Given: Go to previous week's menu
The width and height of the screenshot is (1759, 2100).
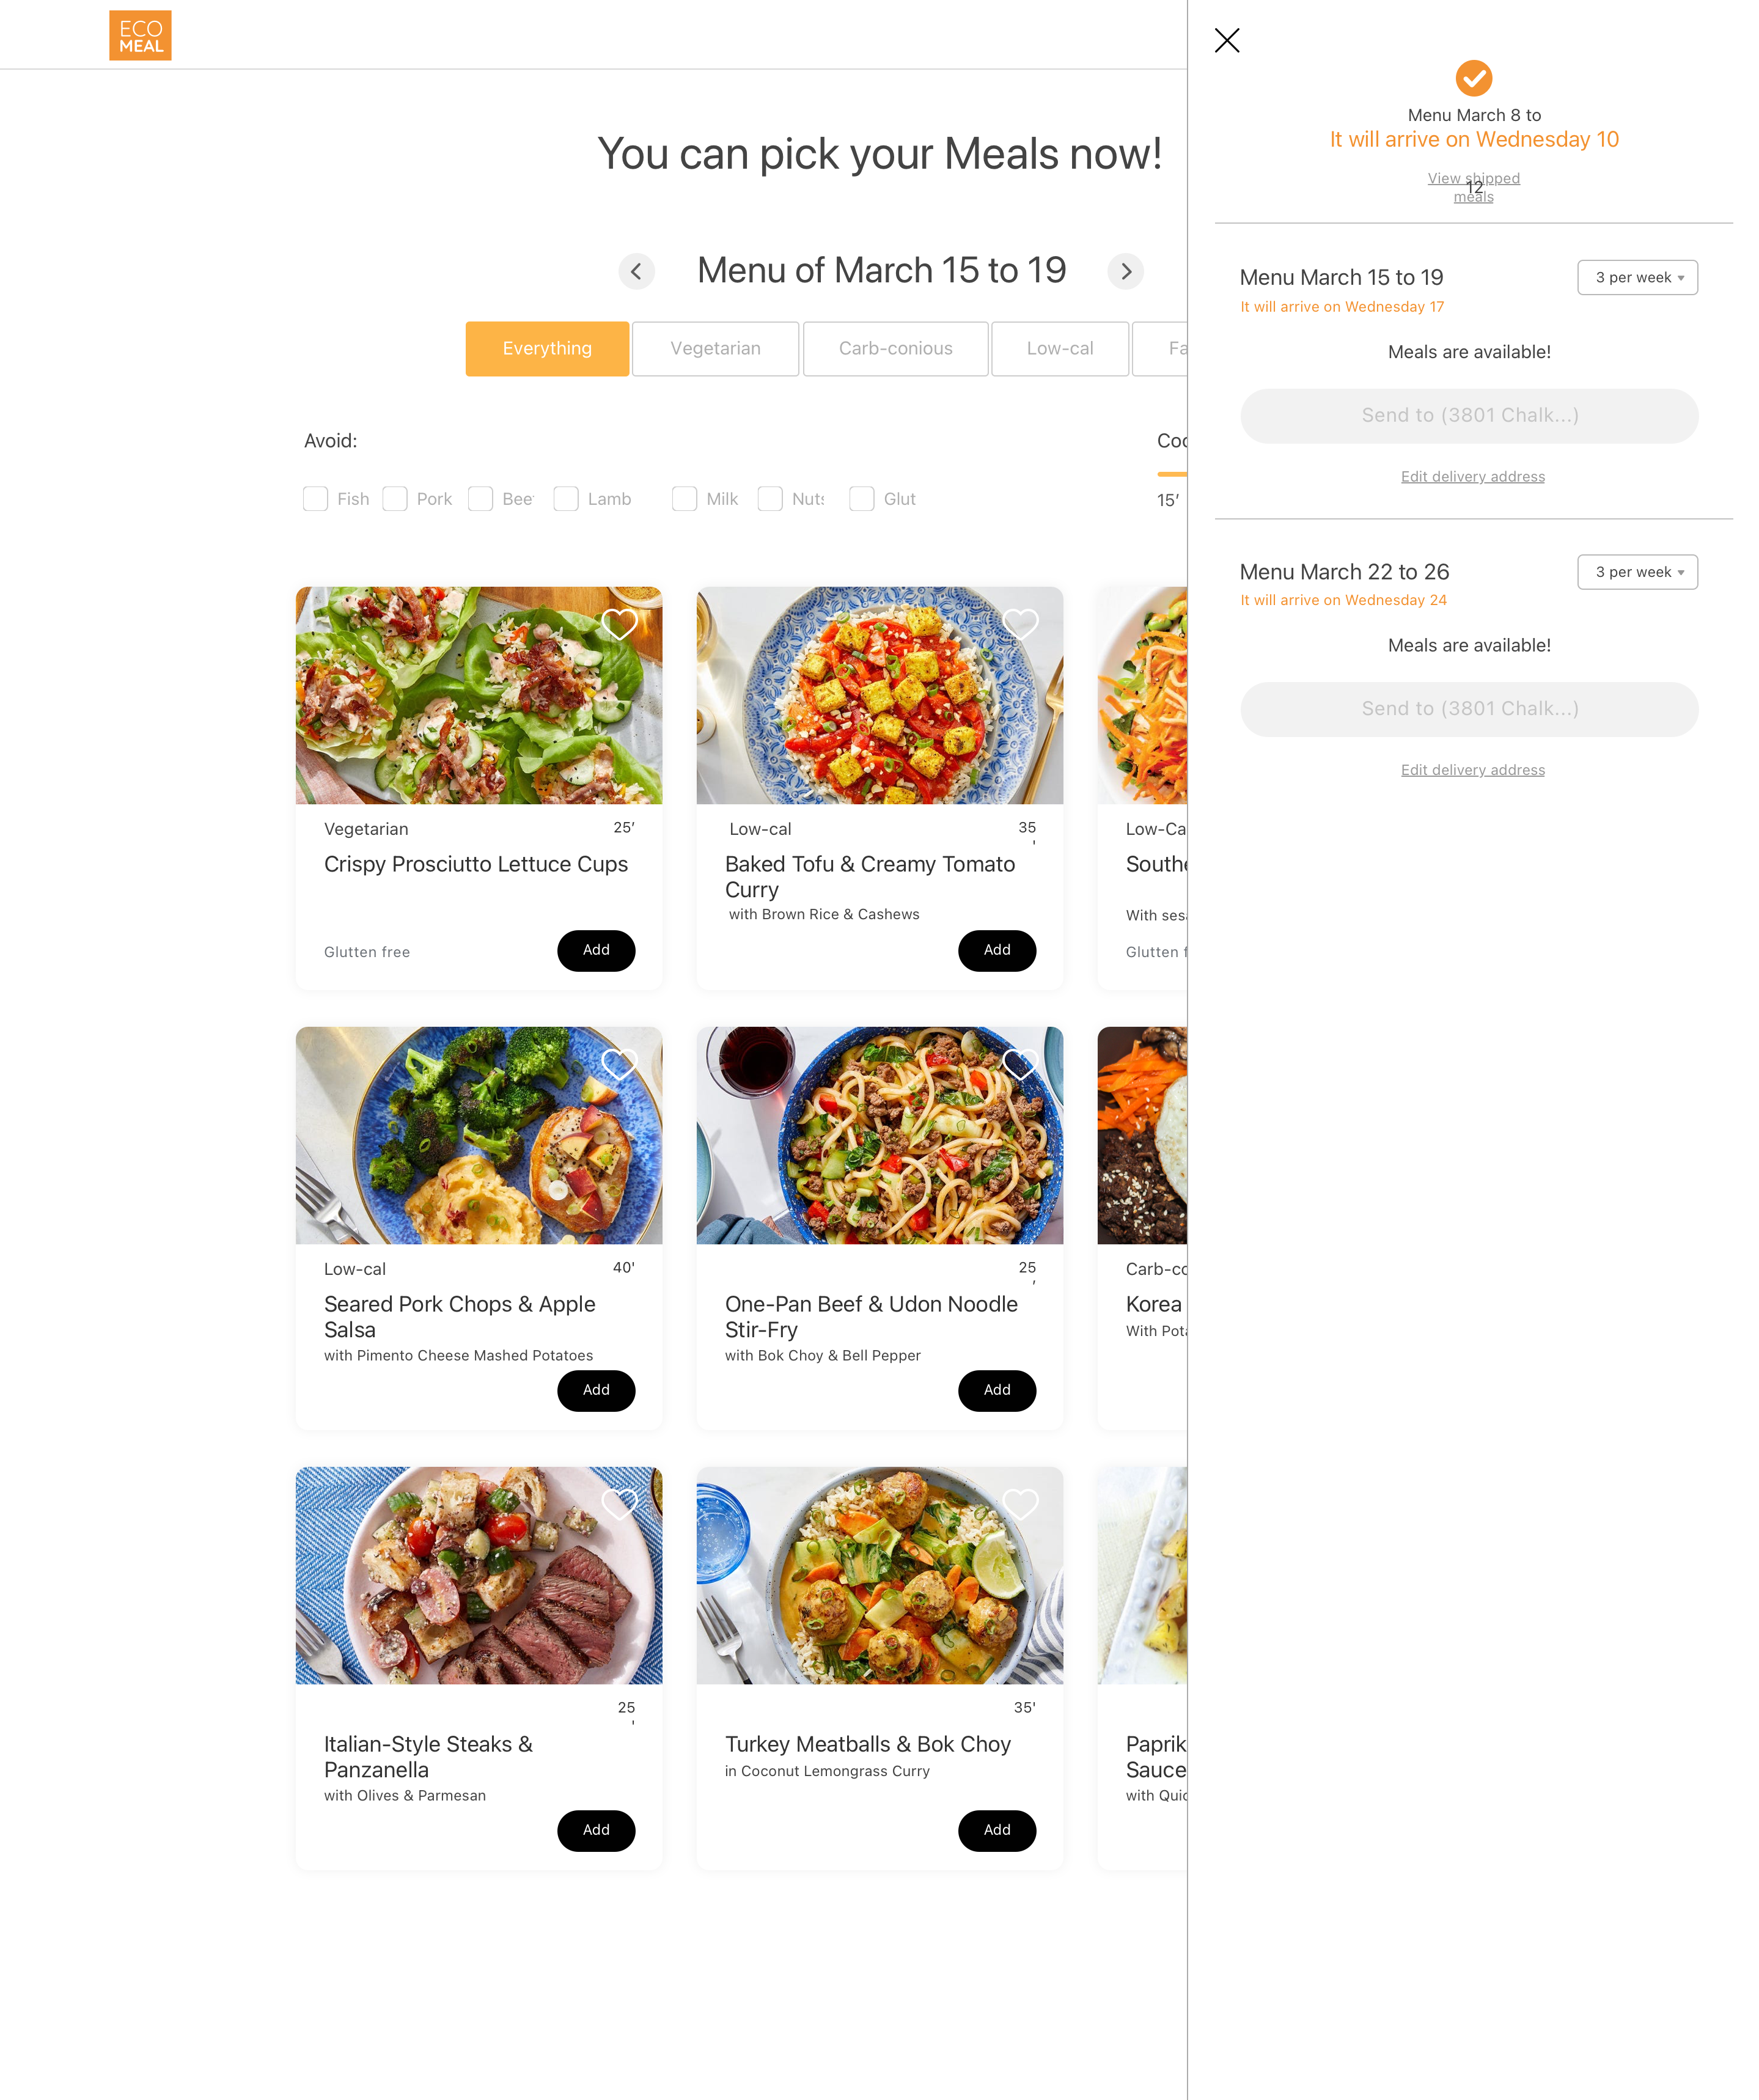Looking at the screenshot, I should [636, 271].
